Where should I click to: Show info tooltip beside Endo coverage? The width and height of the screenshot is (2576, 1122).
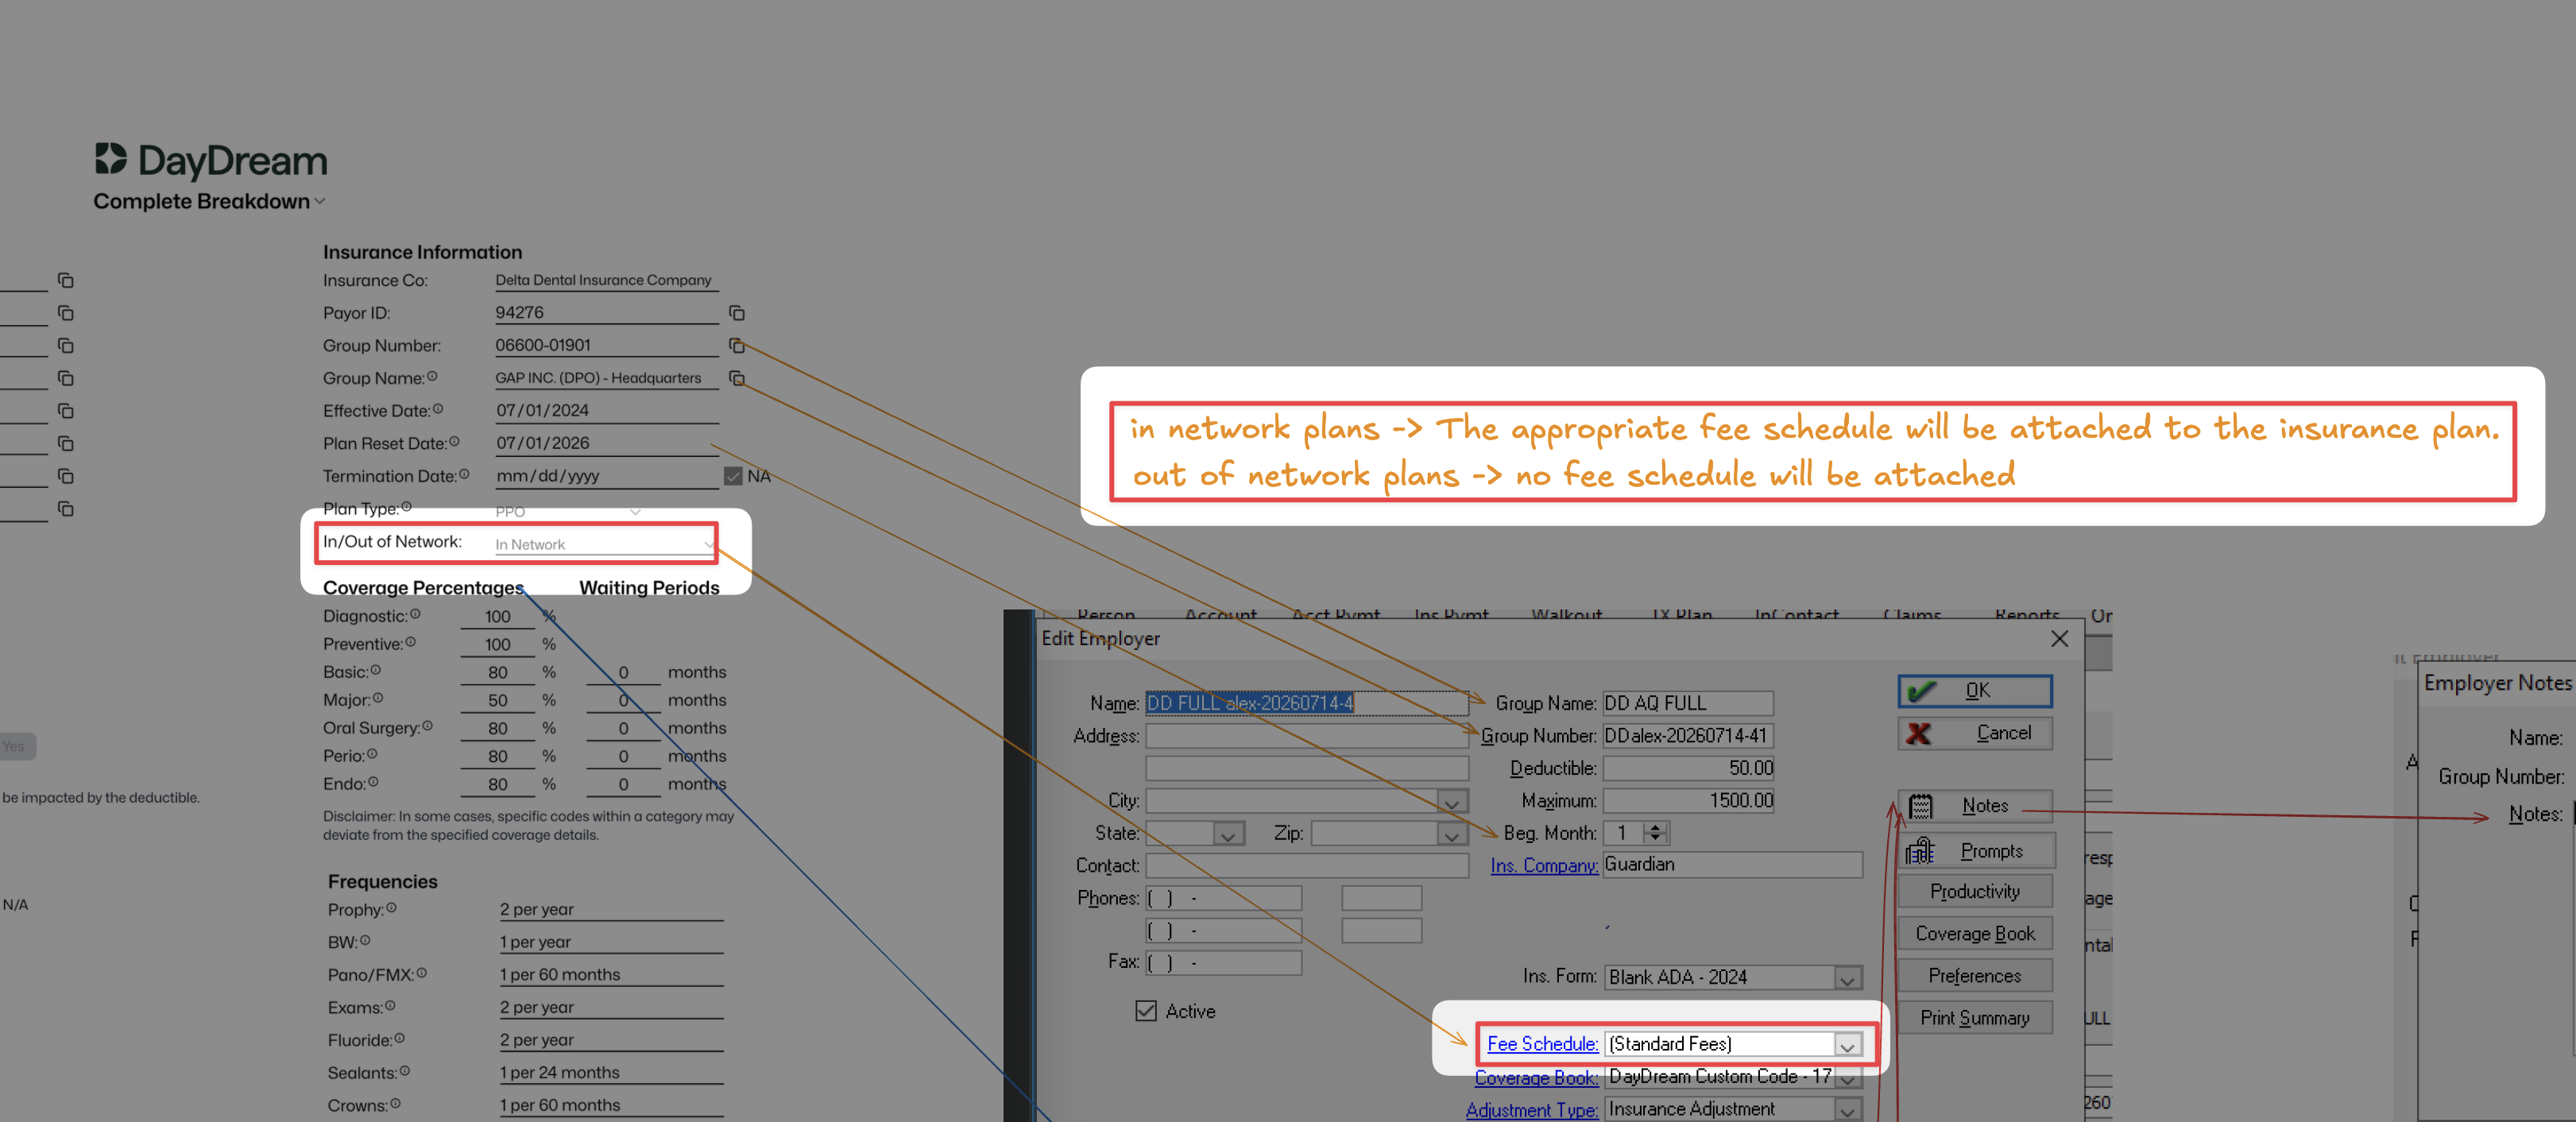(373, 782)
